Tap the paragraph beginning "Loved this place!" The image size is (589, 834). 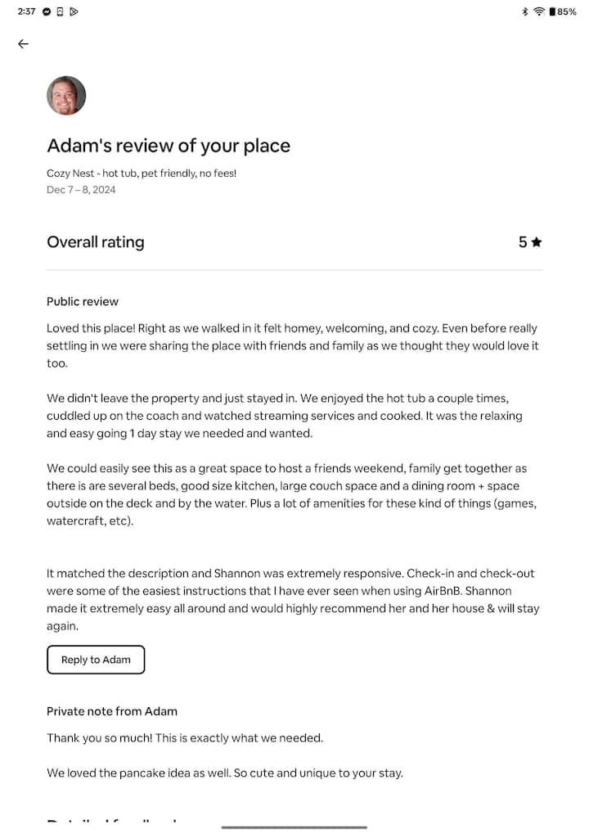tap(292, 345)
